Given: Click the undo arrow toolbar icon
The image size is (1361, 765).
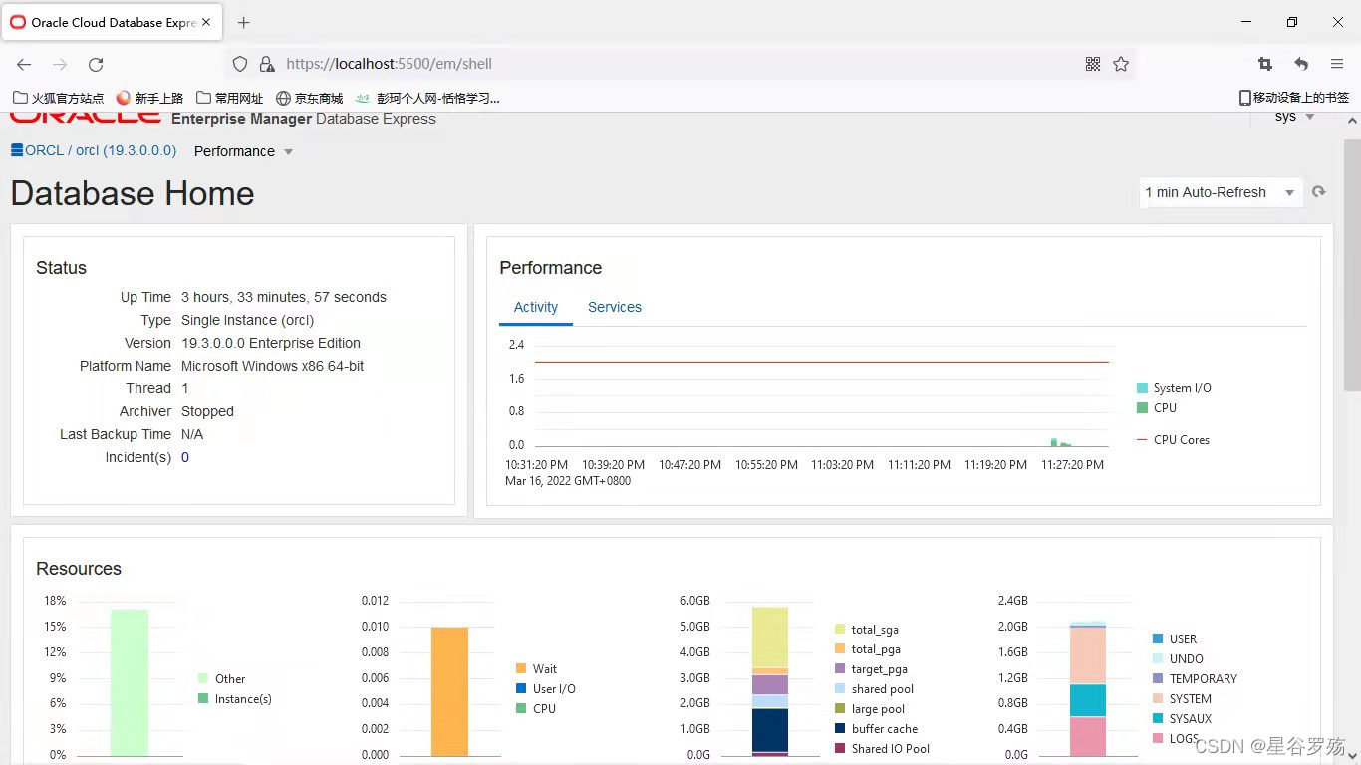Looking at the screenshot, I should [1301, 64].
